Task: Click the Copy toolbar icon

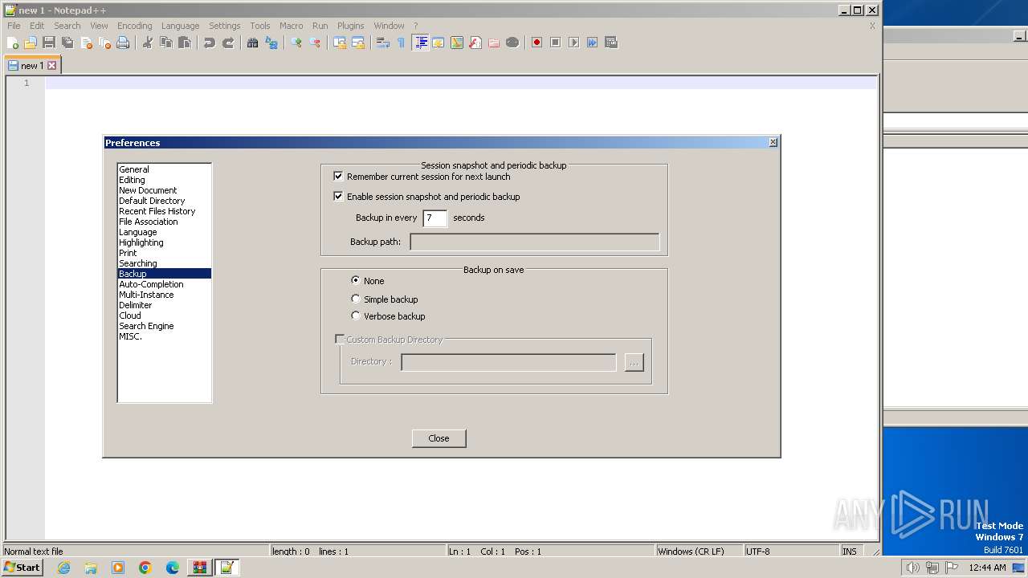Action: click(x=166, y=43)
